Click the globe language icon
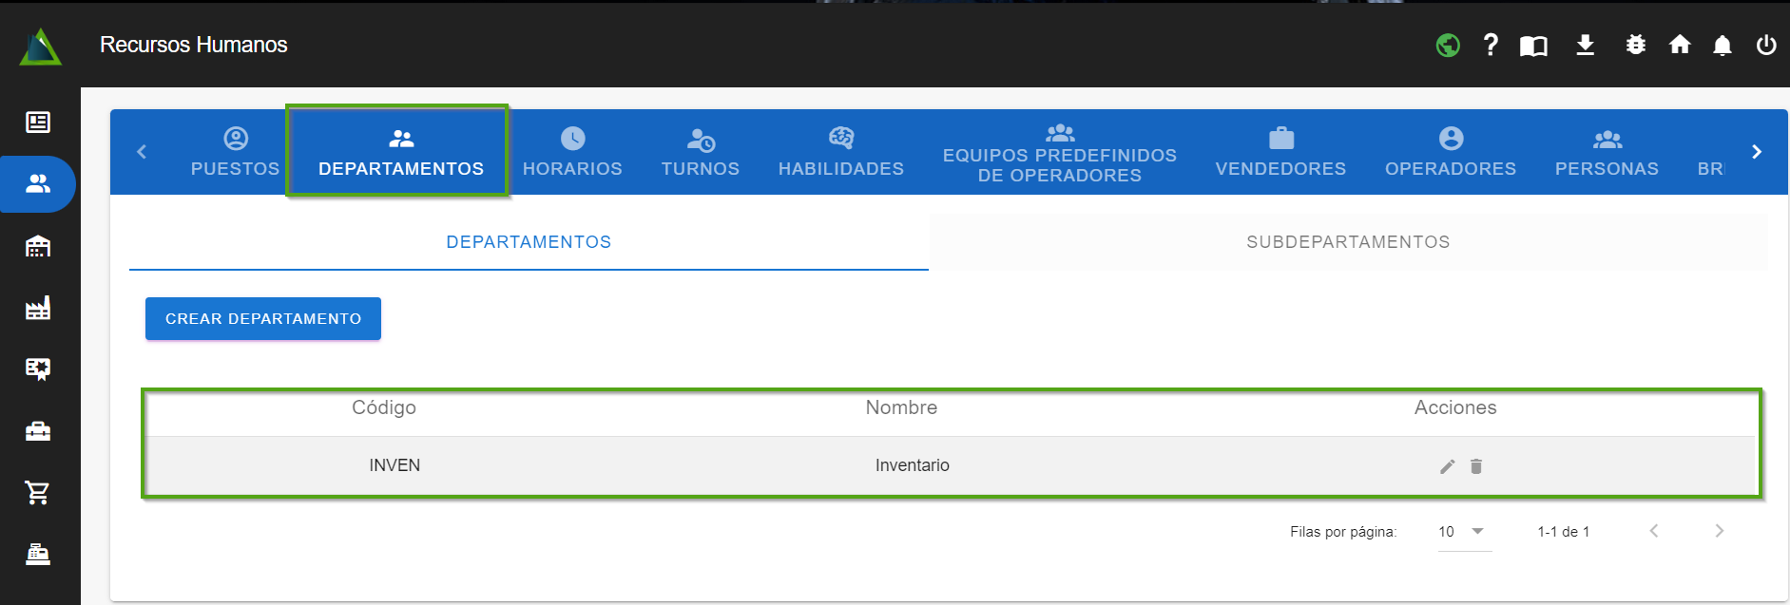The image size is (1790, 605). (x=1448, y=45)
